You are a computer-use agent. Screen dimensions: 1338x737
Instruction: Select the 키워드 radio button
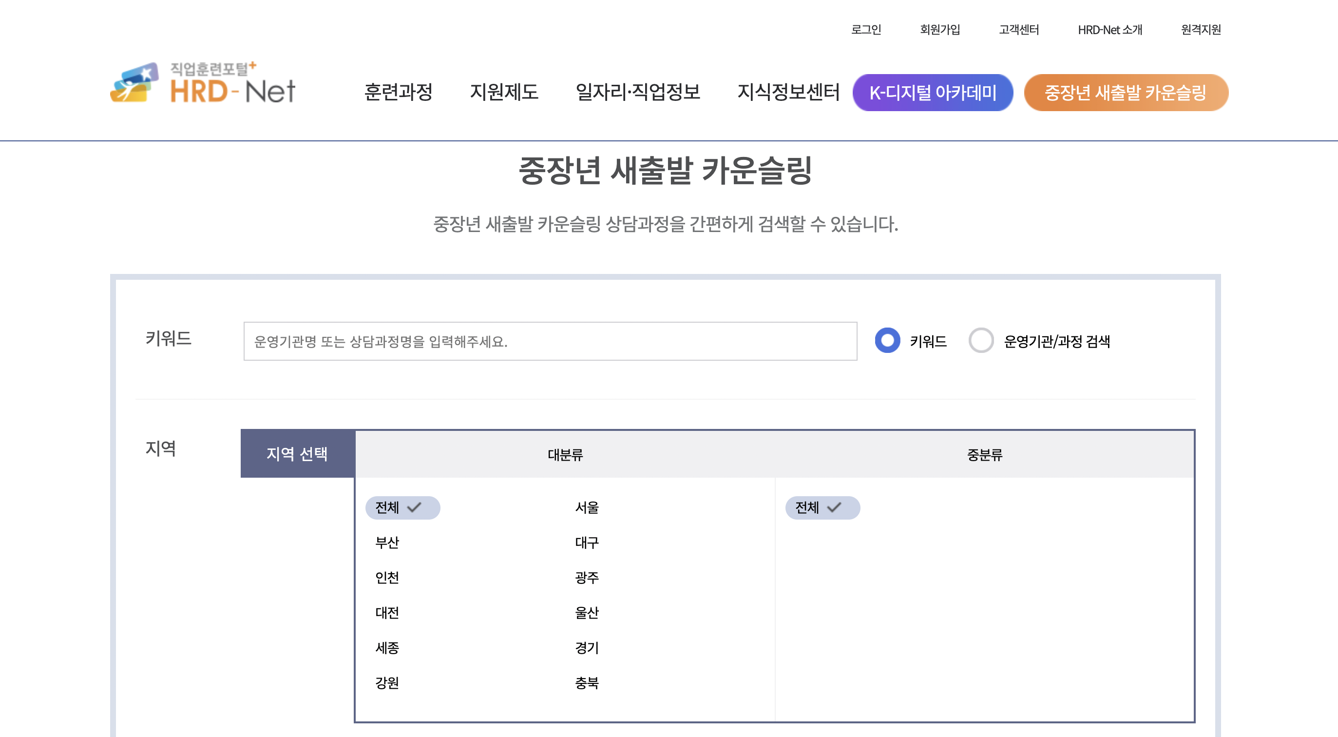point(887,340)
